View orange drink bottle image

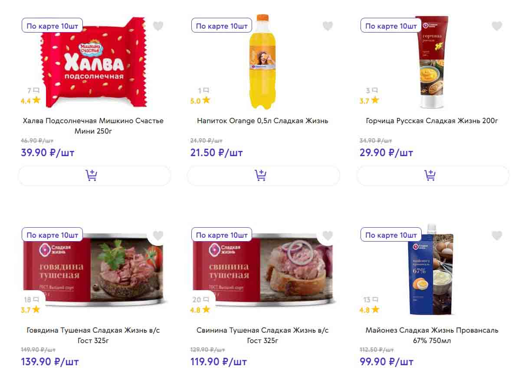click(262, 63)
